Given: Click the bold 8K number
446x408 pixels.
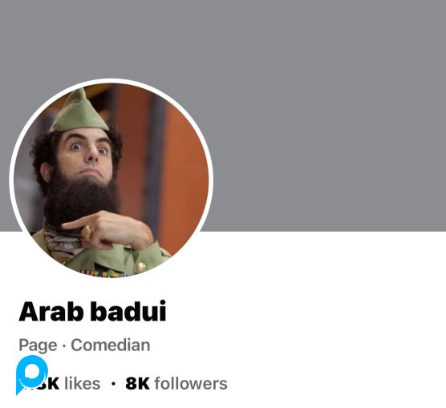Looking at the screenshot, I should point(137,383).
